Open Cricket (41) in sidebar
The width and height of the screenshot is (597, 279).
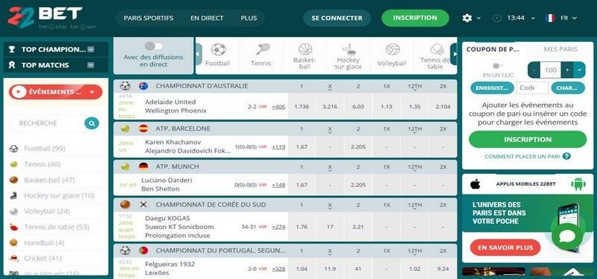point(43,258)
